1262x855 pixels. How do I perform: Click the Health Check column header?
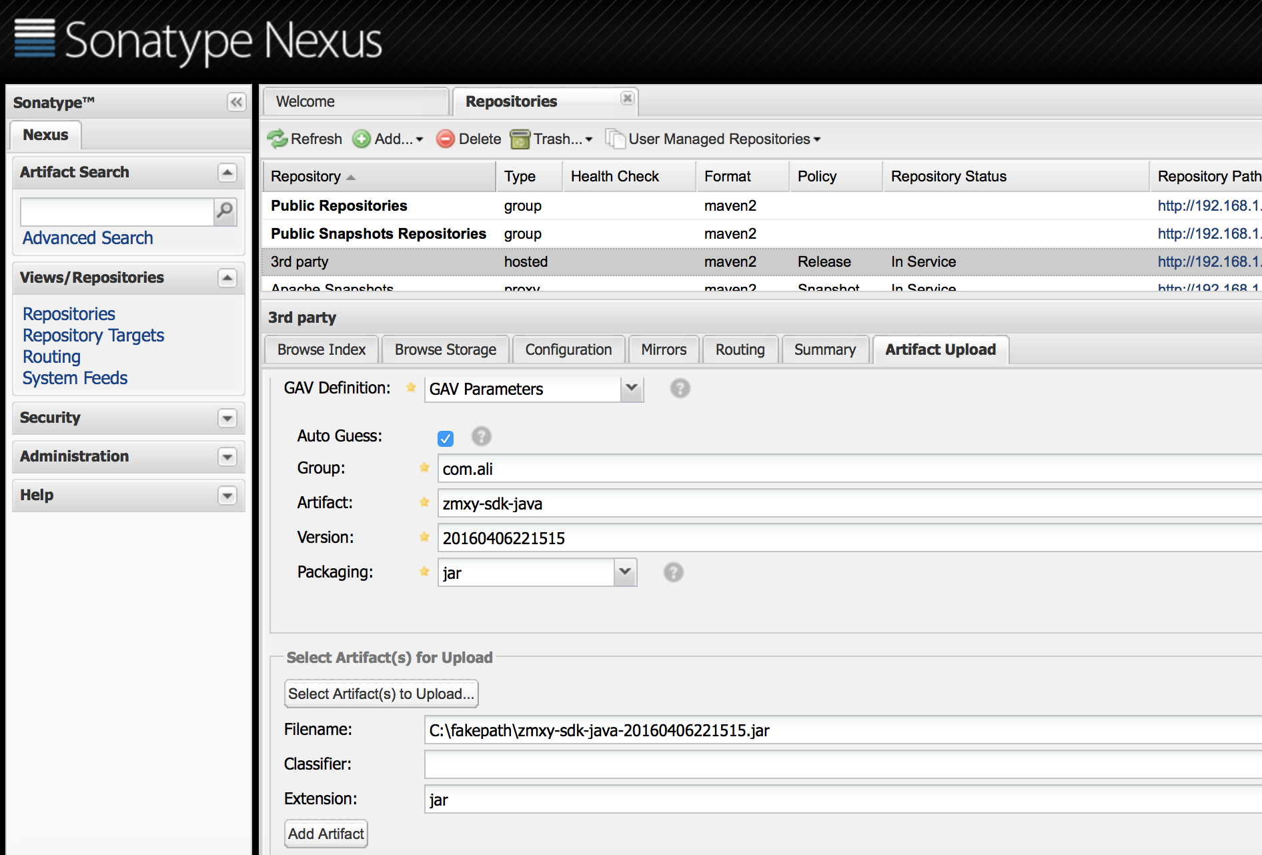coord(630,177)
